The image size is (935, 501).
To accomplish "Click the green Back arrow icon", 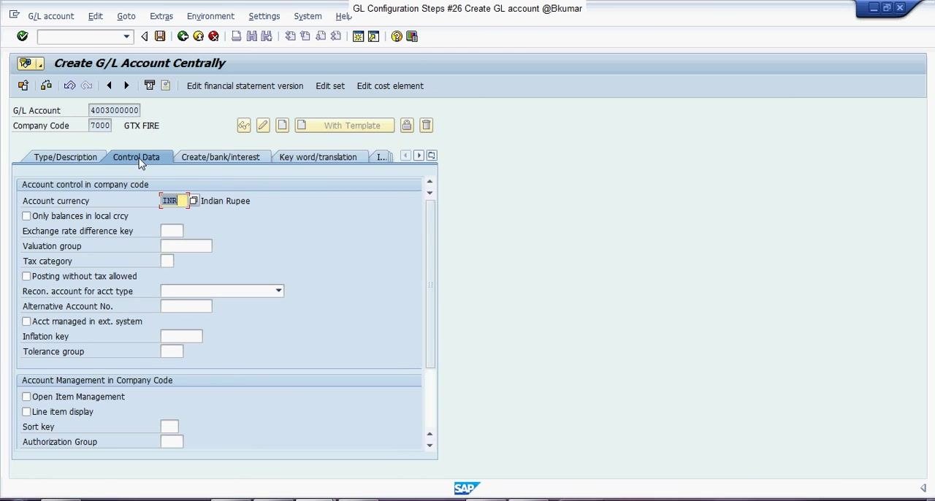I will pyautogui.click(x=183, y=37).
